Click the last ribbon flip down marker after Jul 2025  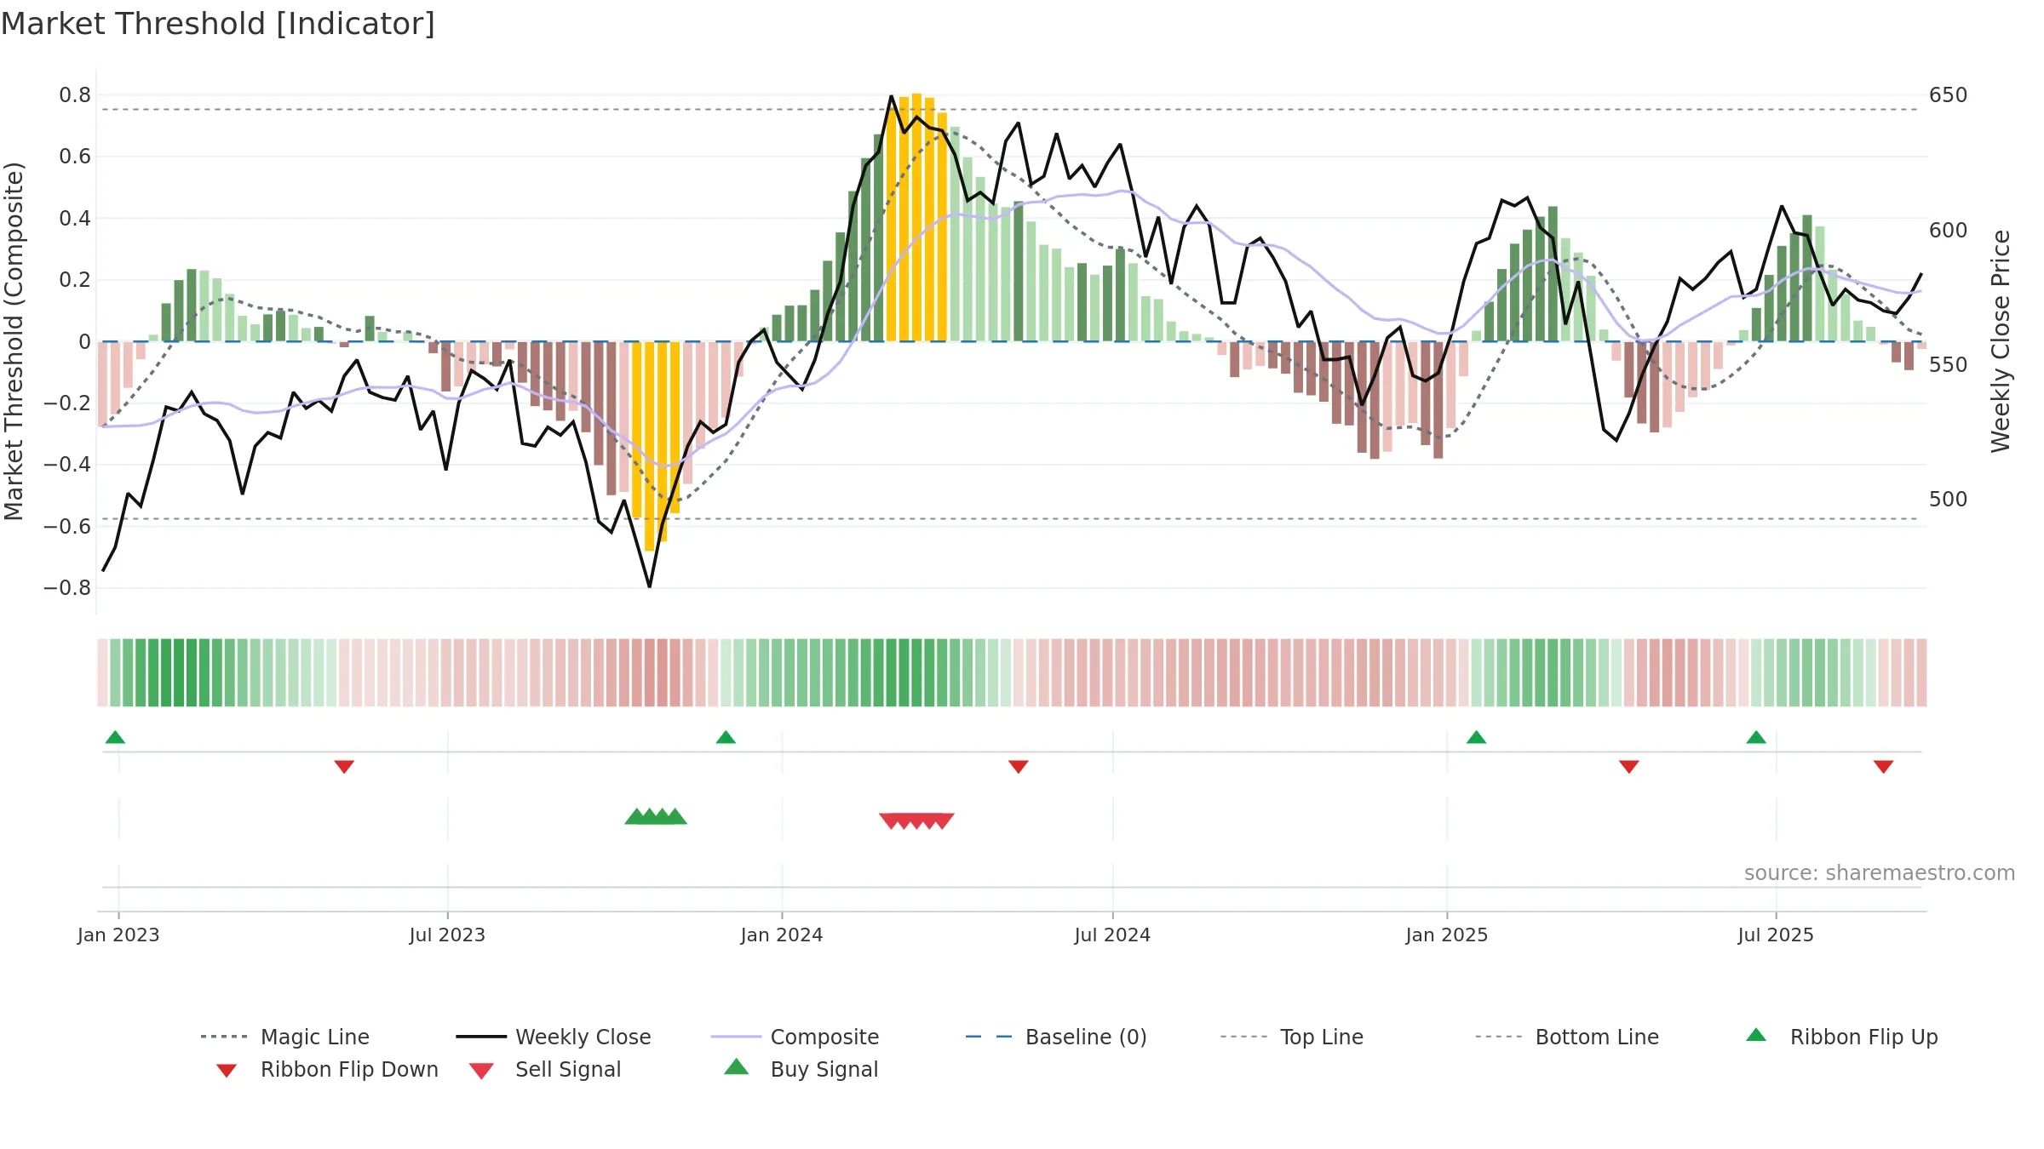pyautogui.click(x=1884, y=767)
